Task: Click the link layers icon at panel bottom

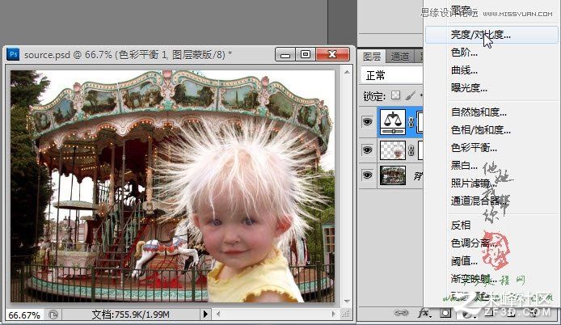Action: [x=401, y=313]
